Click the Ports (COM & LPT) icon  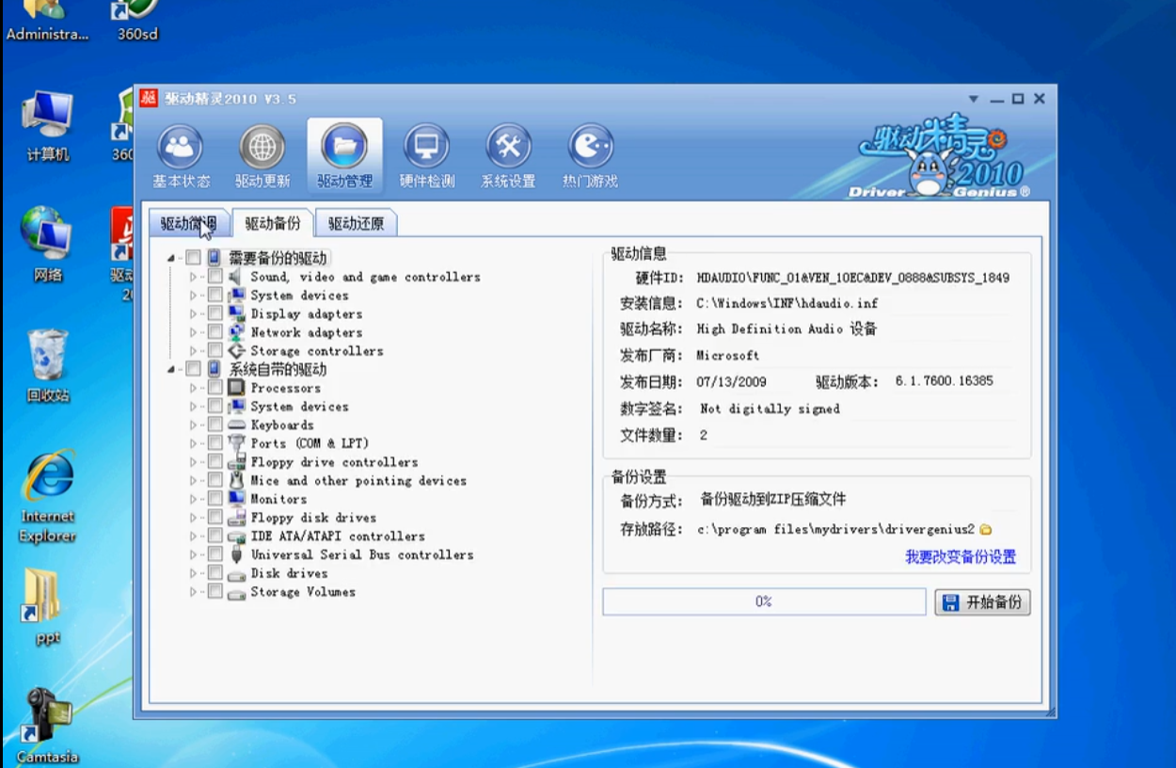click(x=235, y=443)
